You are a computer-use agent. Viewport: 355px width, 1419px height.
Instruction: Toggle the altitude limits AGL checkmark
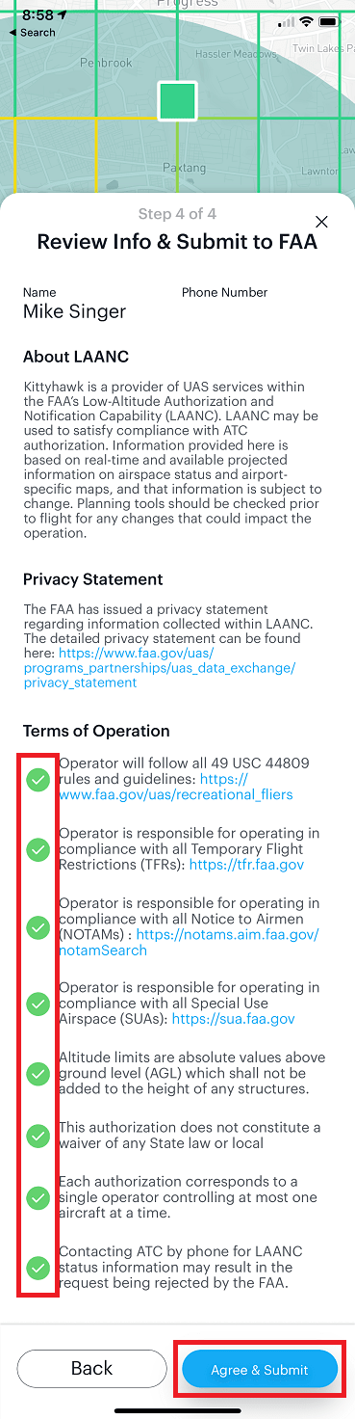coord(38,1073)
